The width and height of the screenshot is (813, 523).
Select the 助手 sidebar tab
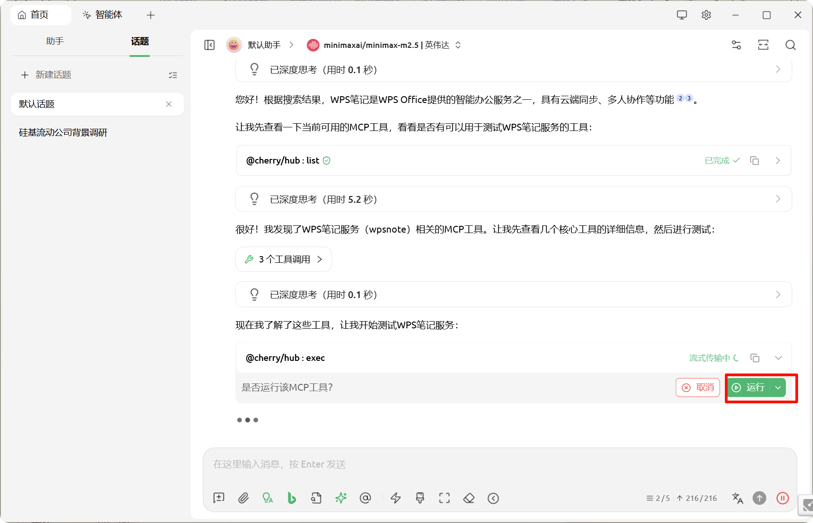55,41
